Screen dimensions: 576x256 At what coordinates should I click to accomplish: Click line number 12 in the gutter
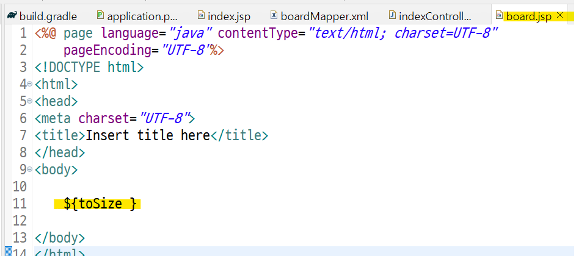pyautogui.click(x=20, y=221)
